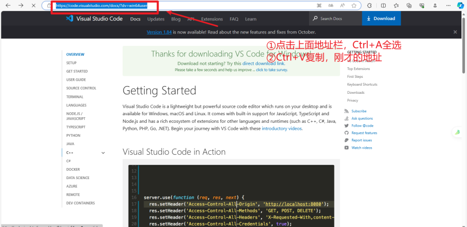Viewport: 467px width, 227px height.
Task: Click the floating green widget at the right edge
Action: [458, 132]
